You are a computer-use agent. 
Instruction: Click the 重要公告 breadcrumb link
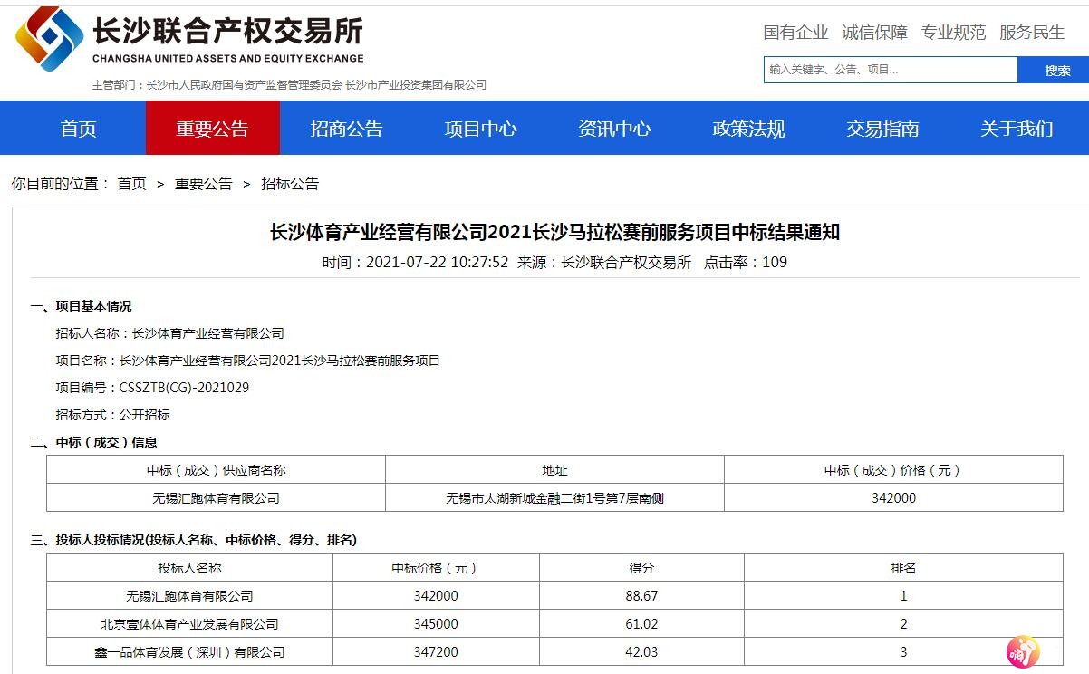[x=204, y=184]
